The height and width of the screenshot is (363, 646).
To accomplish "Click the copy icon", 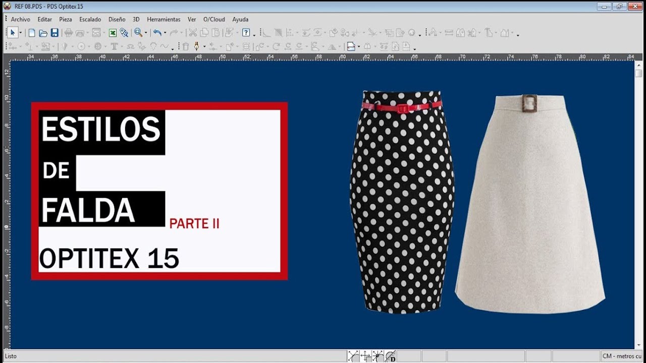I will click(x=203, y=33).
